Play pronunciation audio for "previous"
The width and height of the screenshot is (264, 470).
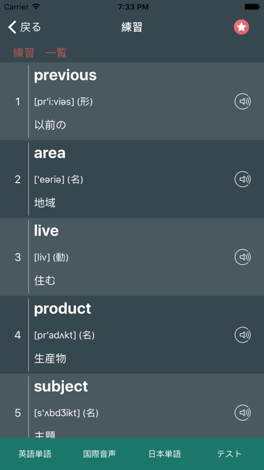(x=242, y=101)
